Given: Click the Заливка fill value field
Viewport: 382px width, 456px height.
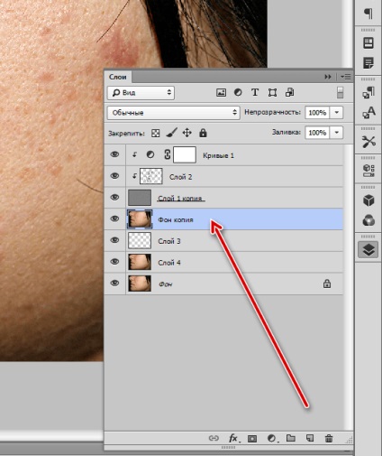Looking at the screenshot, I should point(317,133).
